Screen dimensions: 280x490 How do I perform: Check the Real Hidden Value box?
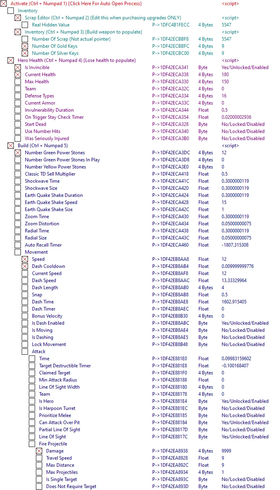[25, 25]
